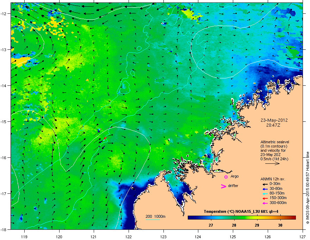Click the '125' longitude axis label
Image resolution: width=310 pixels, height=240 pixels.
tap(233, 236)
